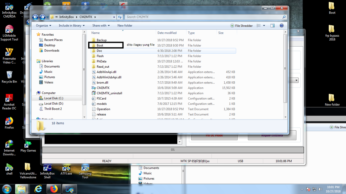This screenshot has height=194, width=346.
Task: Open the more view options arrow
Action: [264, 26]
